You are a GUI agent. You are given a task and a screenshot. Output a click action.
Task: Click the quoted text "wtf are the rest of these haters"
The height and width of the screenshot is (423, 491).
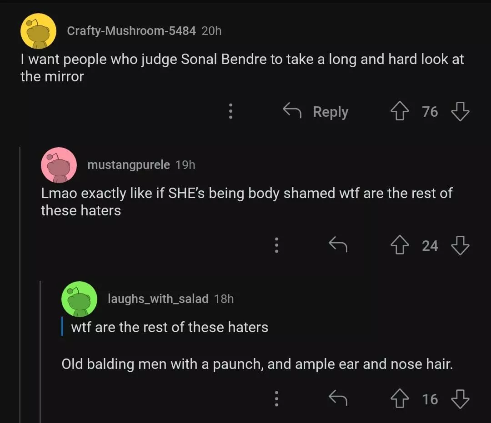(170, 327)
